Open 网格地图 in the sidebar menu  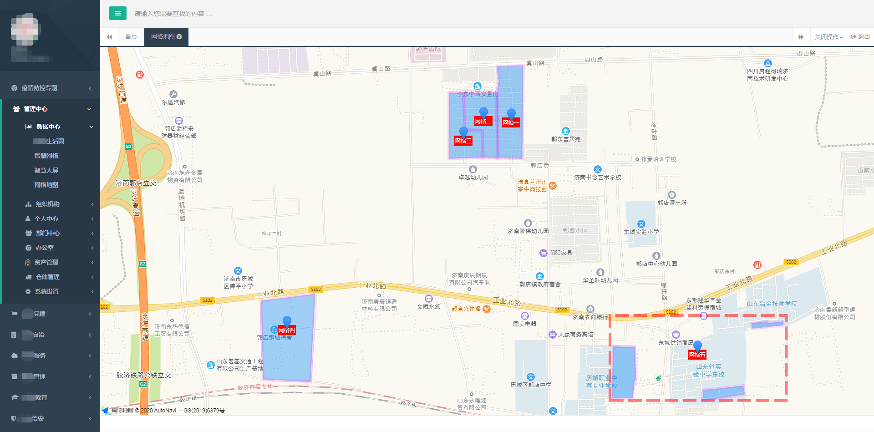click(x=46, y=185)
